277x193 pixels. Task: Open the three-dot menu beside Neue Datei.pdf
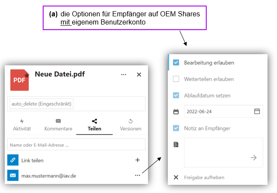pyautogui.click(x=124, y=74)
